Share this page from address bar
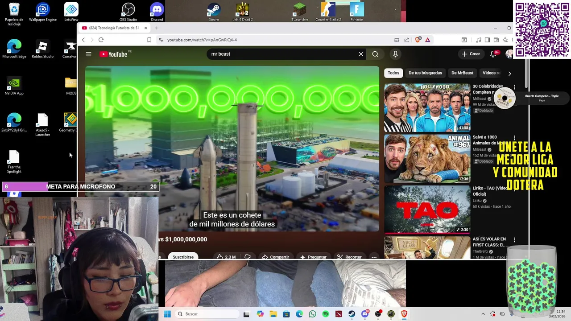571x321 pixels. pos(407,40)
